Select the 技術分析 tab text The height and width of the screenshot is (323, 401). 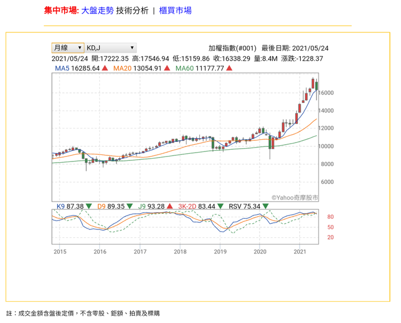click(132, 11)
